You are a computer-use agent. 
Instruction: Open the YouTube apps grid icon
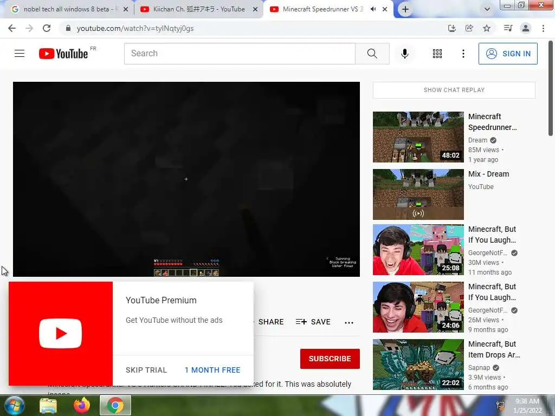click(x=437, y=54)
